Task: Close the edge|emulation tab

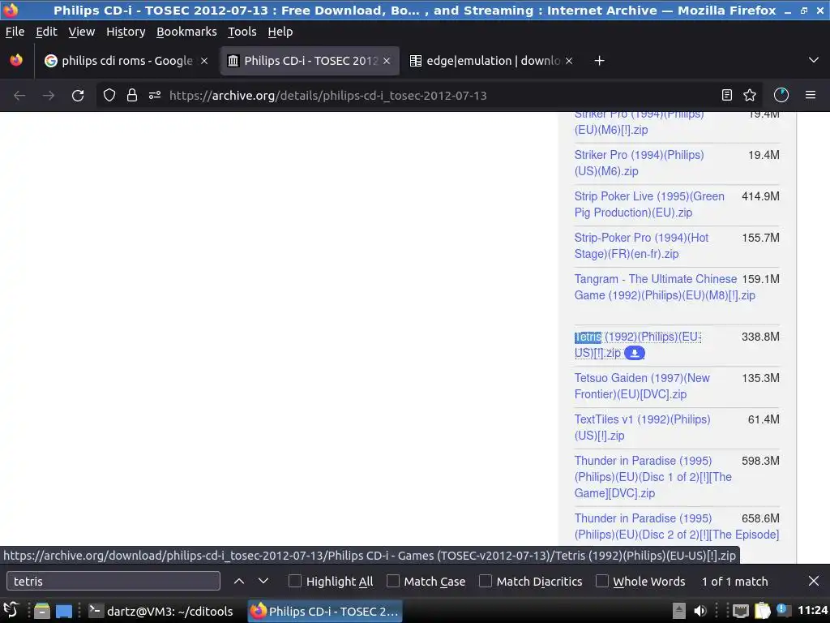Action: [x=569, y=61]
